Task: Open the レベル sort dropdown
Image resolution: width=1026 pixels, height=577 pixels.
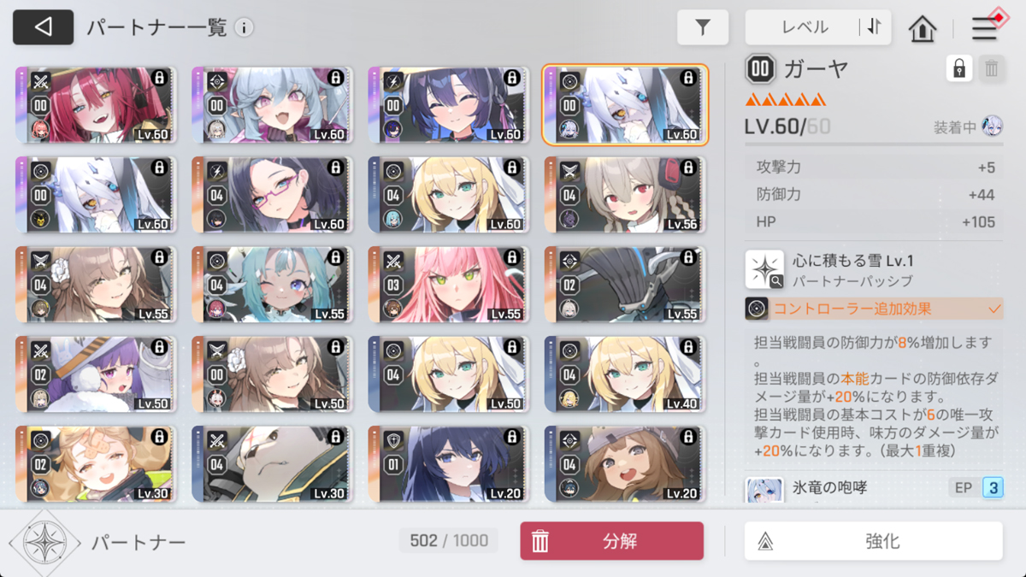Action: click(804, 27)
